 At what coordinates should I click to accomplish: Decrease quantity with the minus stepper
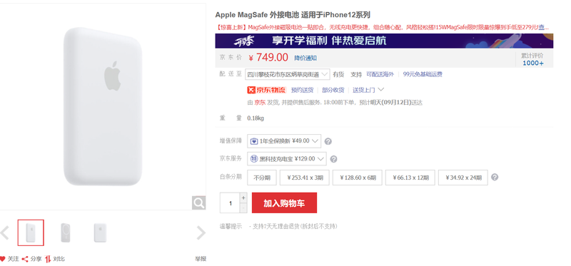coord(243,208)
